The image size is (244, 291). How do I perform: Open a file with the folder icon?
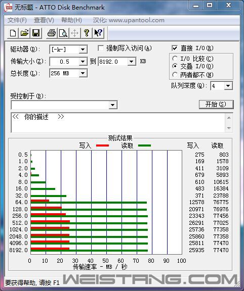(24, 33)
